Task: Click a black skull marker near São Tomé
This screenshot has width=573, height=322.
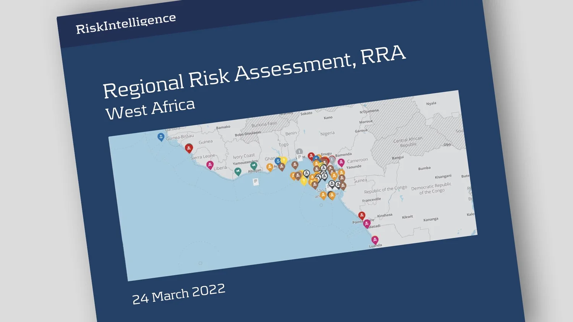Action: (x=331, y=184)
